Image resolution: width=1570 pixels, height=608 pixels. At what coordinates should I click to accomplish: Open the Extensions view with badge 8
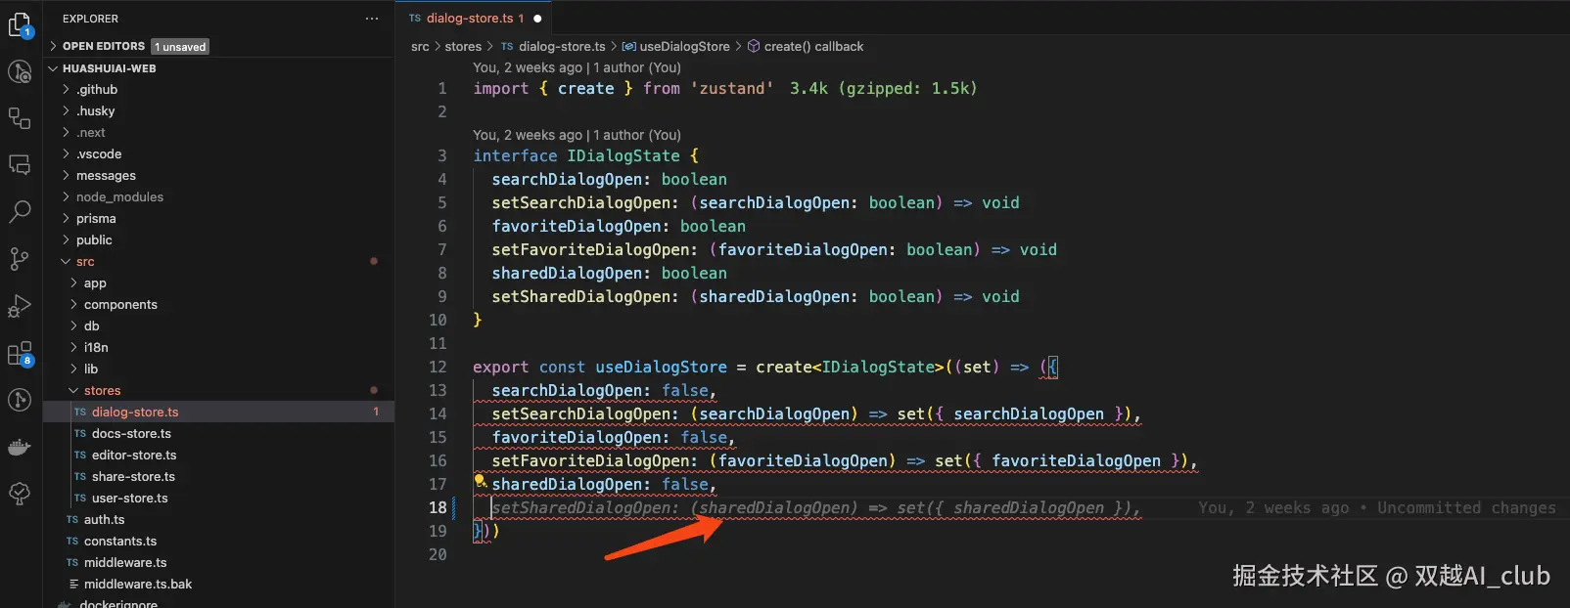tap(20, 353)
